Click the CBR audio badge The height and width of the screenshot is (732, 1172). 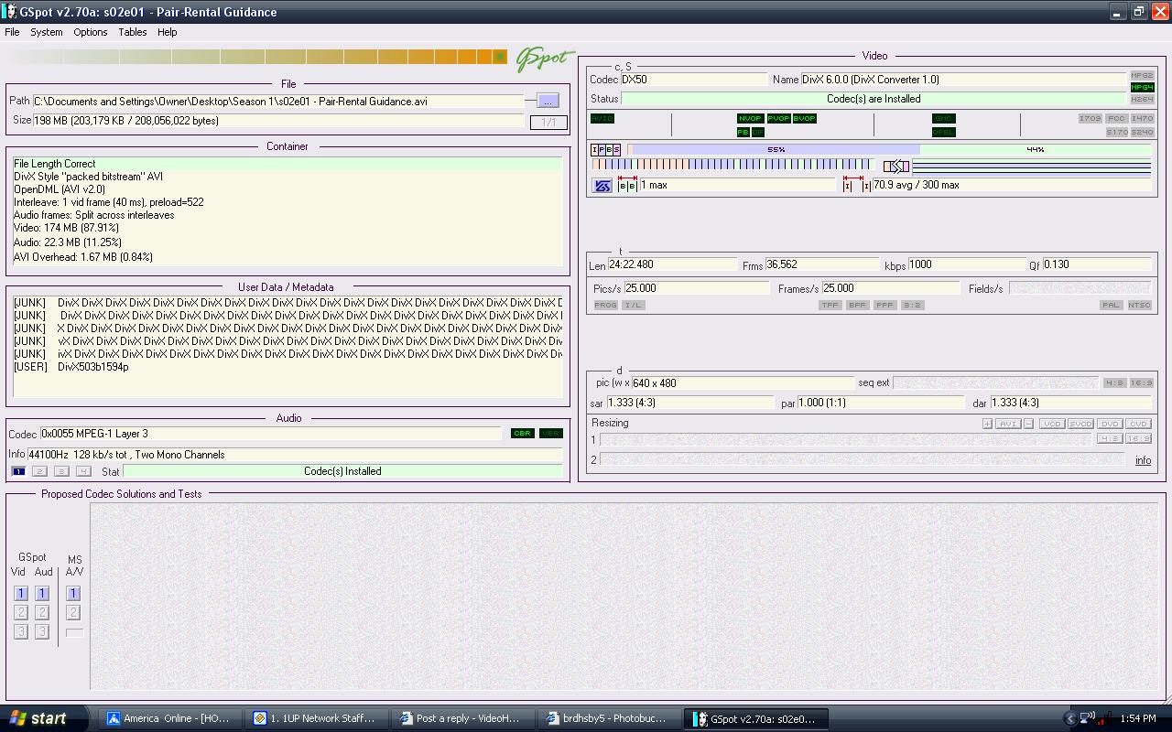(x=523, y=434)
